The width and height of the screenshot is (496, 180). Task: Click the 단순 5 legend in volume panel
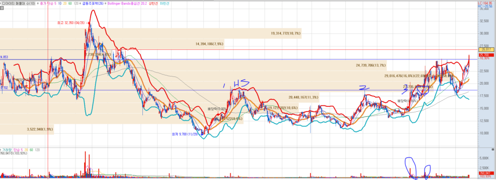pyautogui.click(x=18, y=150)
